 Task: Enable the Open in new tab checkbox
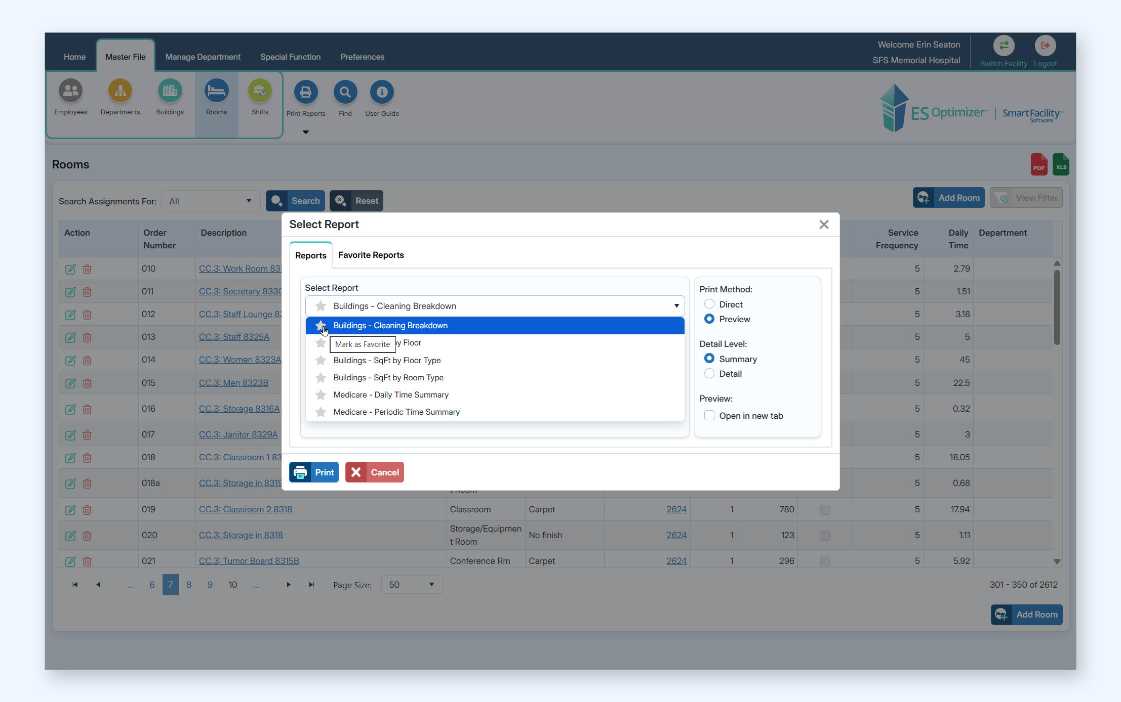tap(709, 416)
